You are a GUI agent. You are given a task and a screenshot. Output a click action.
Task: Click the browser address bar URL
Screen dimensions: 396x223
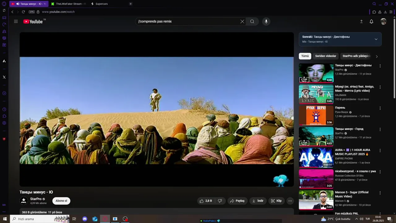(58, 12)
